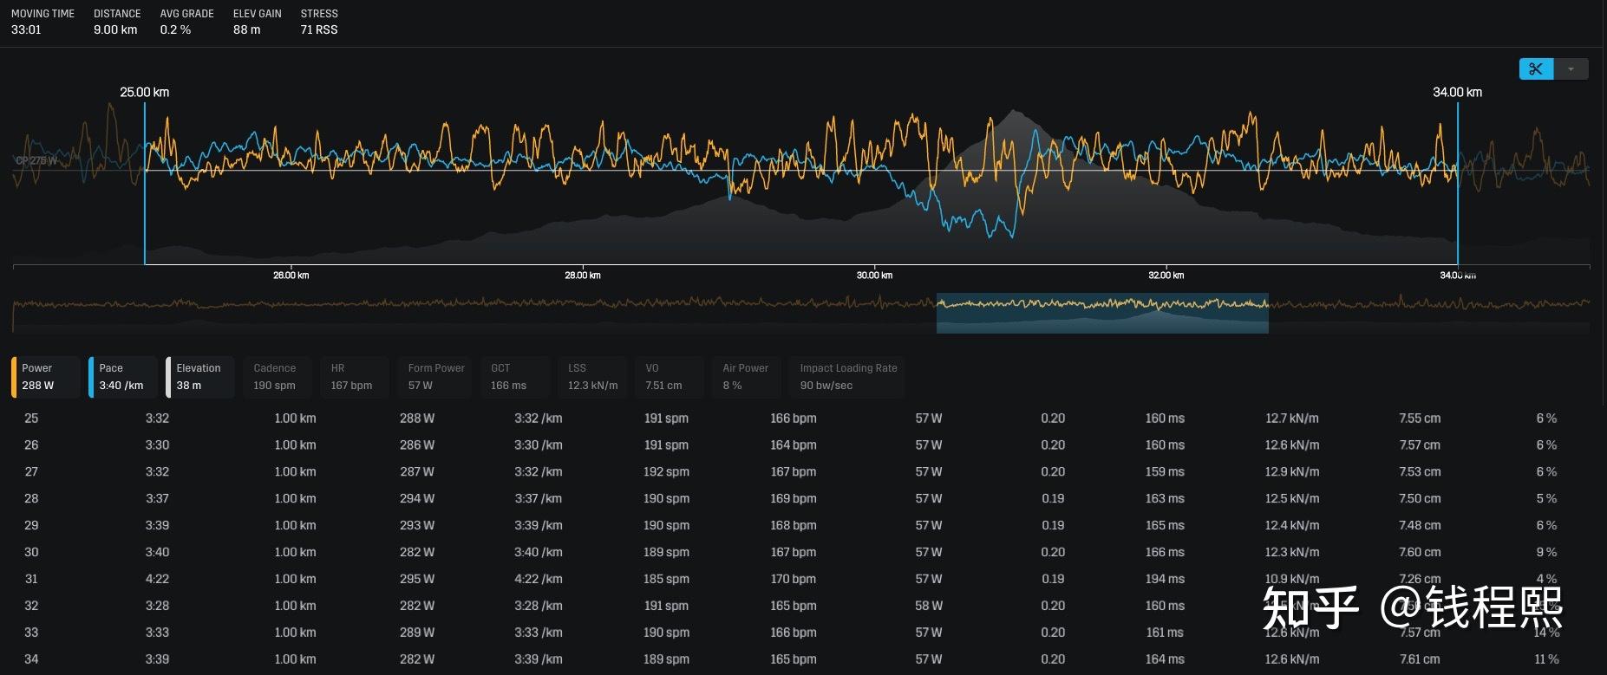This screenshot has width=1607, height=675.
Task: Enable the Impact Loading Rate chip
Action: 847,377
